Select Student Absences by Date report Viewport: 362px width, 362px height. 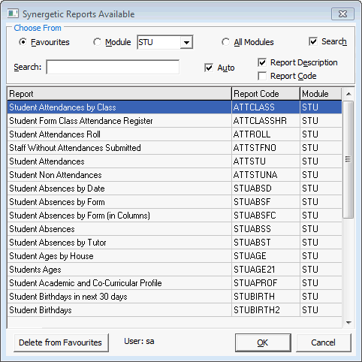[174, 189]
